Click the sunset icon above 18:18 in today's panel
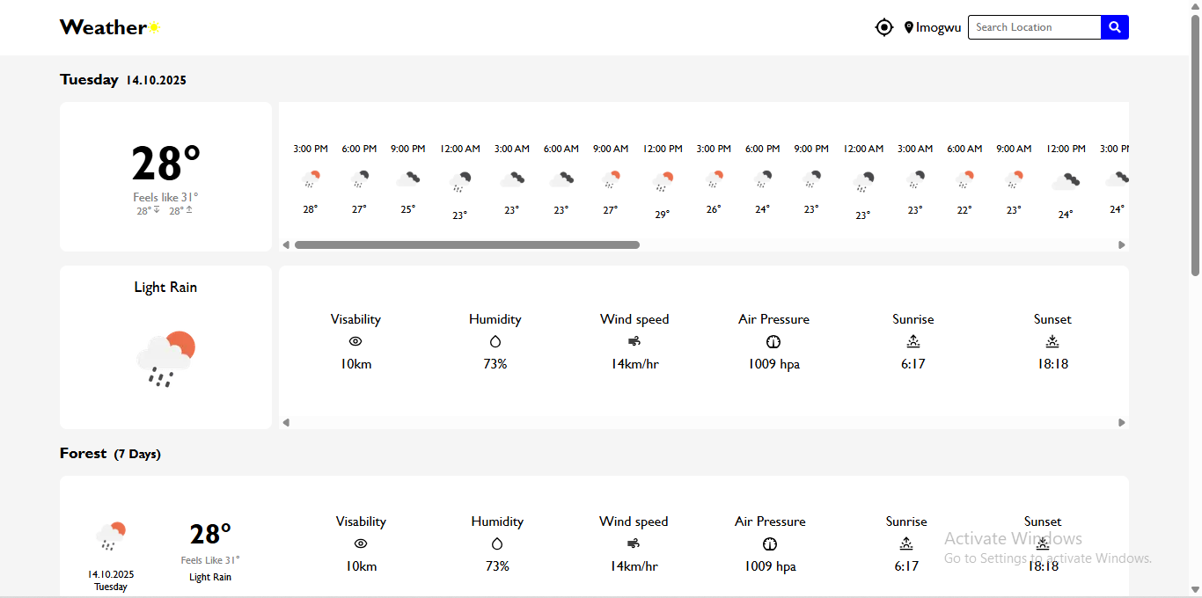1202x598 pixels. [1052, 341]
